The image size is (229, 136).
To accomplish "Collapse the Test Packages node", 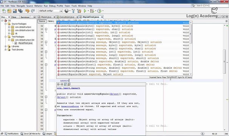I will pos(6,37).
